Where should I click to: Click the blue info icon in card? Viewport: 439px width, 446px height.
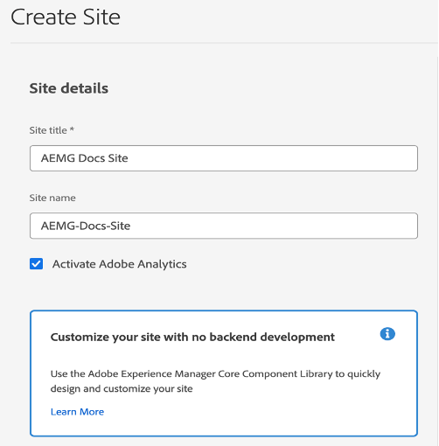coord(387,334)
